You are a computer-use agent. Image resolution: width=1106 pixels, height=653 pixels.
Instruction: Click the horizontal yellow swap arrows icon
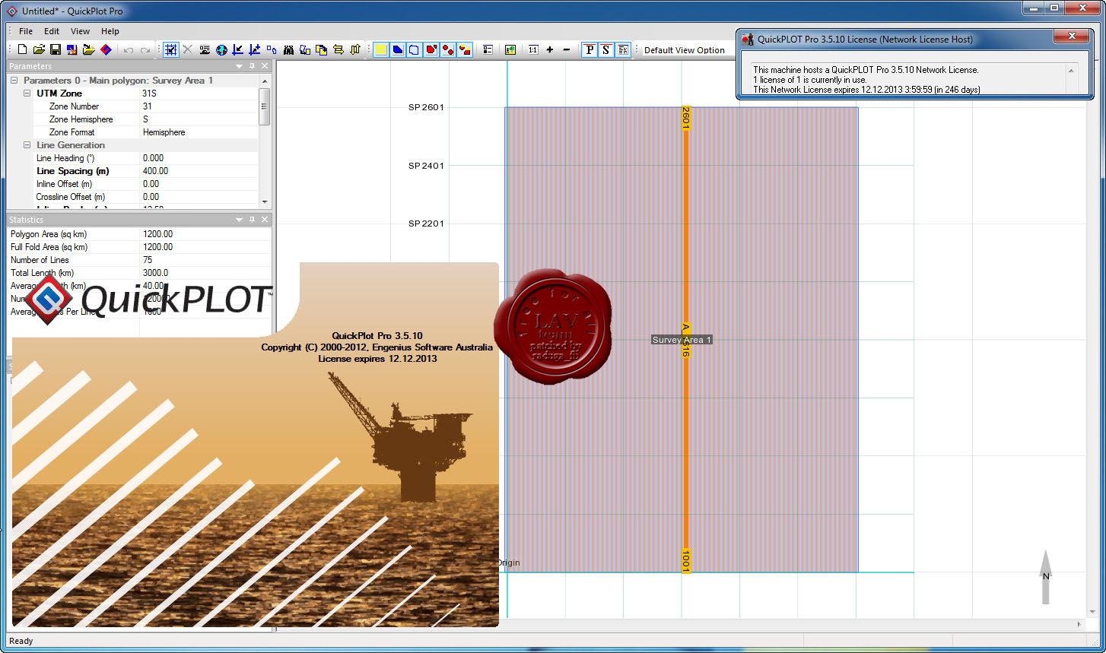(x=338, y=49)
